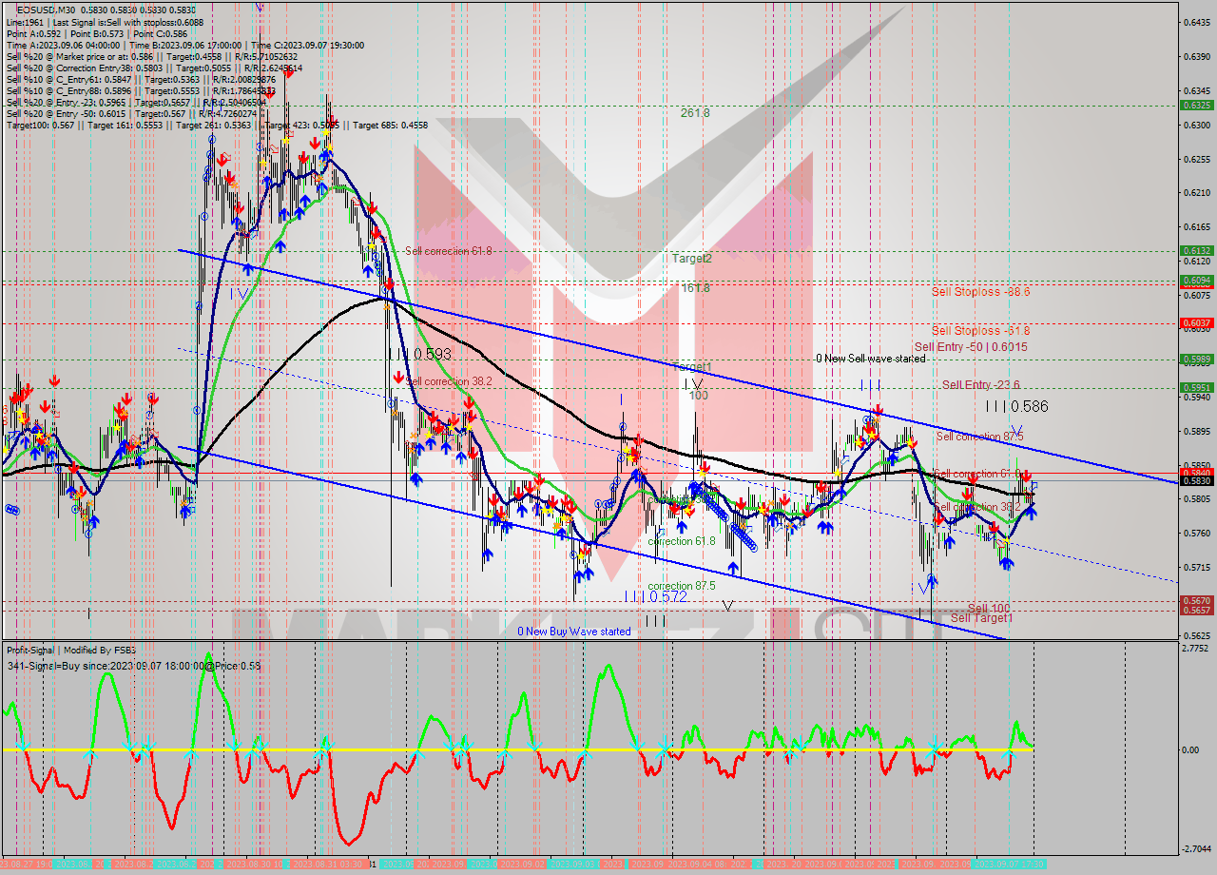Click the green 0.6094 price tag

coord(1195,281)
